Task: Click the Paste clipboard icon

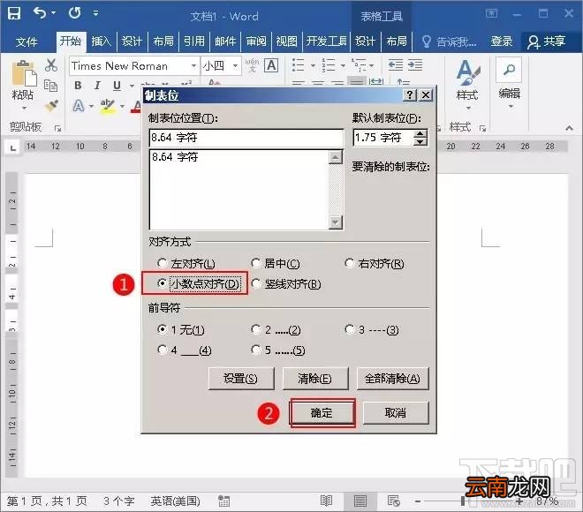Action: (24, 72)
